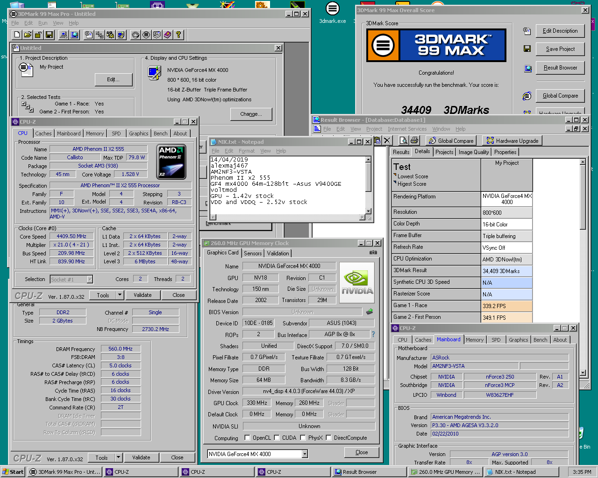Click the Start button on the taskbar
598x478 pixels.
pyautogui.click(x=13, y=472)
